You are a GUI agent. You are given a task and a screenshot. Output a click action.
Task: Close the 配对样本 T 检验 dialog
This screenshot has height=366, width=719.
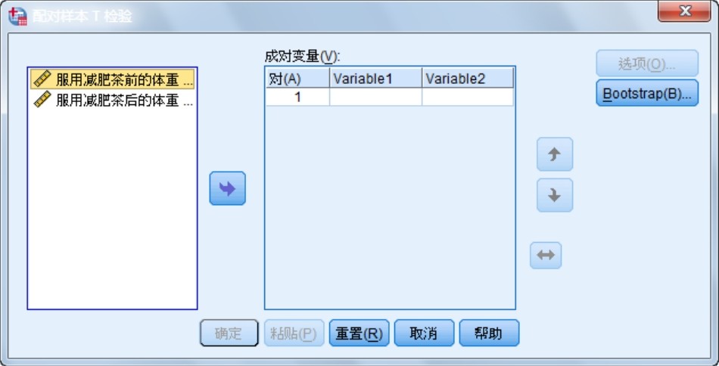(x=684, y=11)
